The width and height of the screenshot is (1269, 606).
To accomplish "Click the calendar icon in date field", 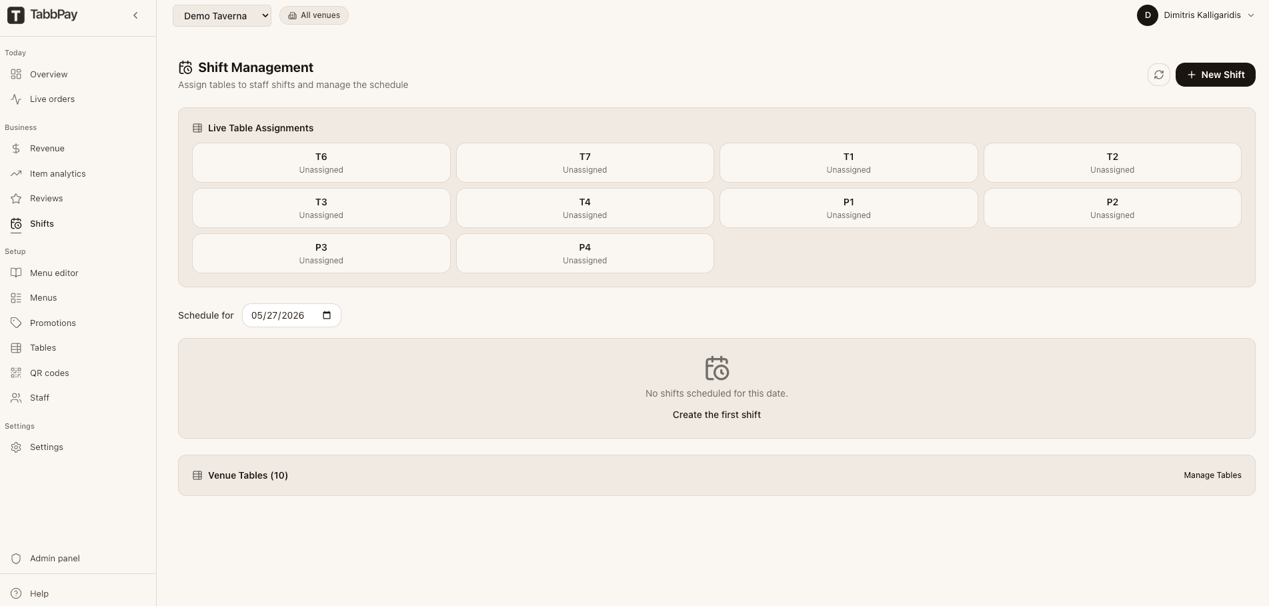I will pos(327,315).
